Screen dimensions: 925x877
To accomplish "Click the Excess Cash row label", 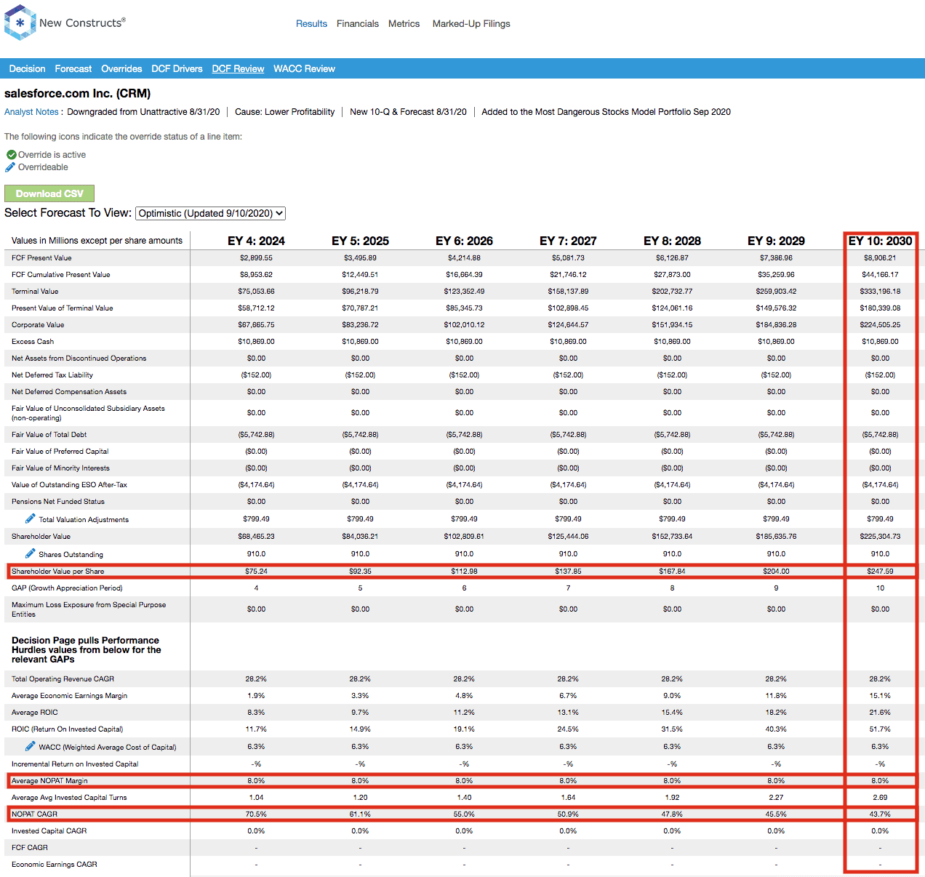I will [33, 342].
